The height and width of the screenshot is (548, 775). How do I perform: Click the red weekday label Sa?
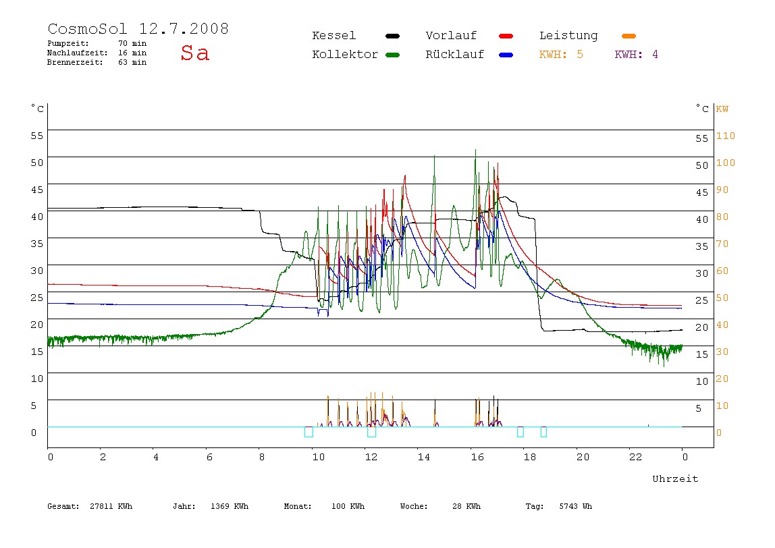pos(194,53)
